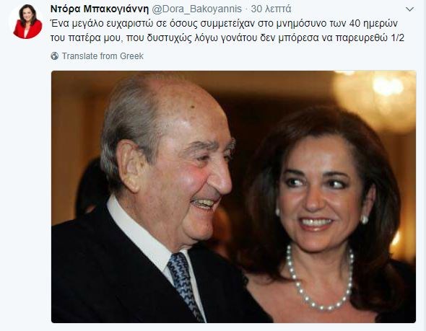This screenshot has height=331, width=426.
Task: Click Translate from Greek link
Action: [103, 56]
